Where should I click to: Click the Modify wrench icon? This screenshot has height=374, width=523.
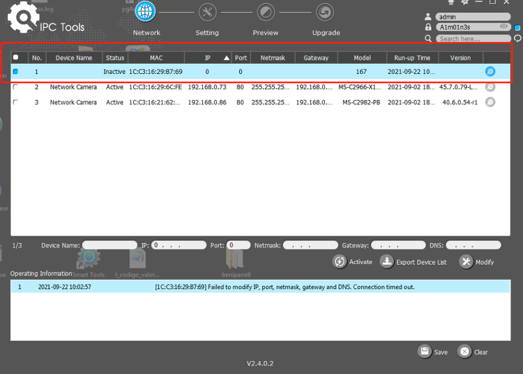466,262
